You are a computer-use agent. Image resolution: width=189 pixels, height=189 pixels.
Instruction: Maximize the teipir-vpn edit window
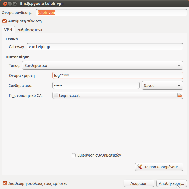tap(15, 4)
